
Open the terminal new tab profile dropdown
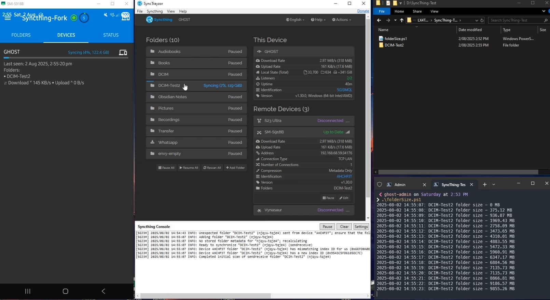pos(494,184)
